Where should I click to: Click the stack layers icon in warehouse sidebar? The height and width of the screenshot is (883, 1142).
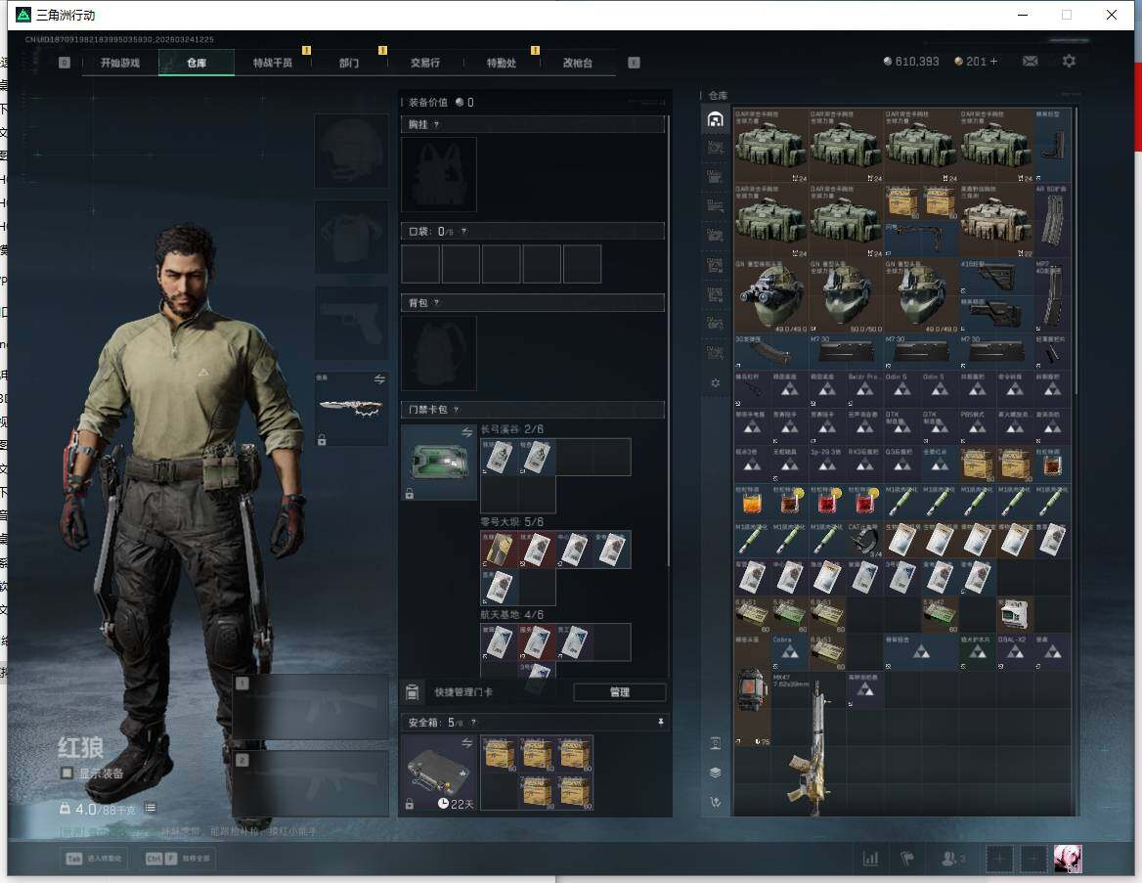click(x=715, y=773)
